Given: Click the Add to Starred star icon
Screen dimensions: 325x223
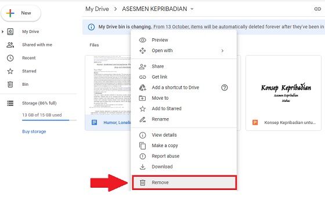Looking at the screenshot, I should [x=143, y=109].
